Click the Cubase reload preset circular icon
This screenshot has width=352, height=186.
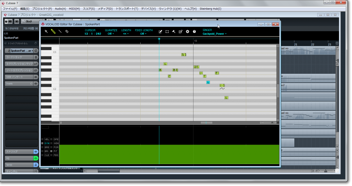point(35,43)
